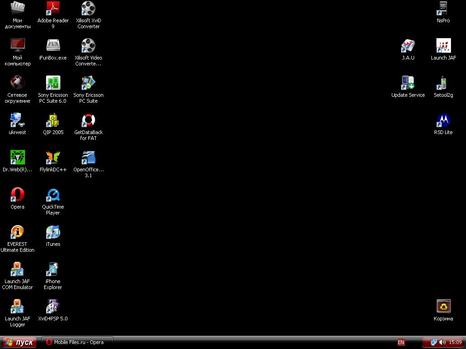Click the volume speaker tray icon
The width and height of the screenshot is (466, 349).
(442, 343)
